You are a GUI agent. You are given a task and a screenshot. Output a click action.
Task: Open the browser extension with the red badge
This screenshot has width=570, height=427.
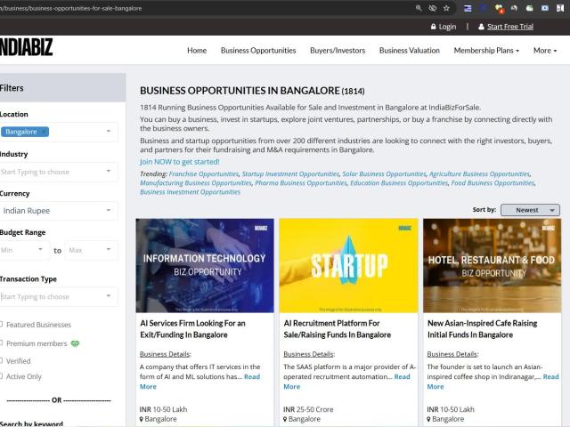coord(499,8)
